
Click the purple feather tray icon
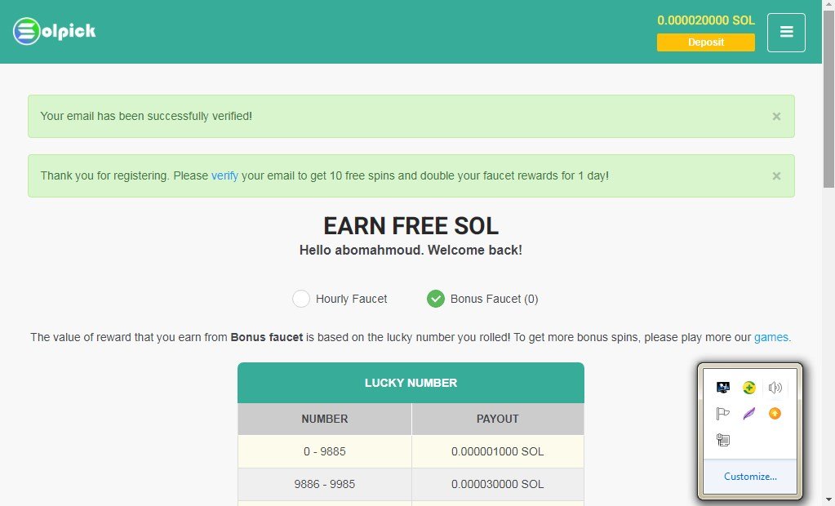(x=748, y=413)
